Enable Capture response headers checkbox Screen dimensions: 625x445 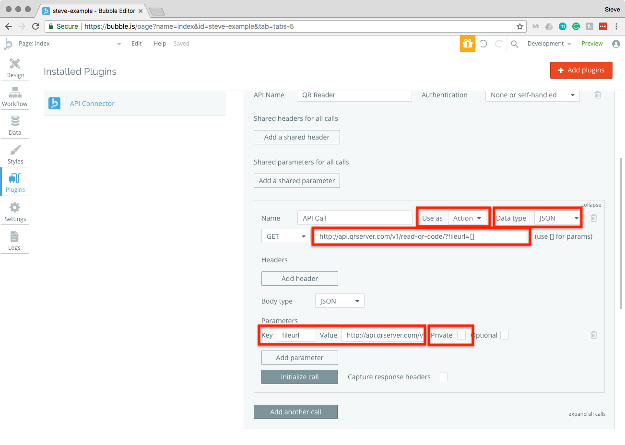point(443,377)
